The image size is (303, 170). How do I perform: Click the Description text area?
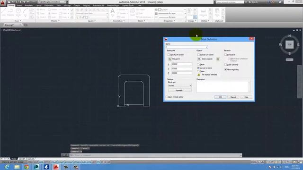(x=222, y=86)
